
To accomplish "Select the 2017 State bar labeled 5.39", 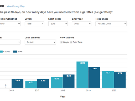I will click(x=43, y=83).
